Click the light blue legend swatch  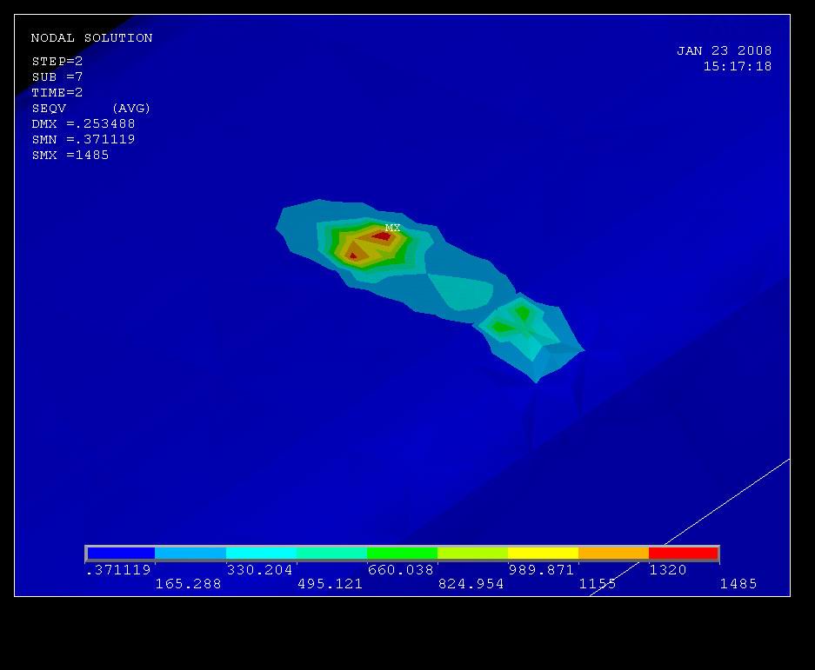[x=190, y=554]
